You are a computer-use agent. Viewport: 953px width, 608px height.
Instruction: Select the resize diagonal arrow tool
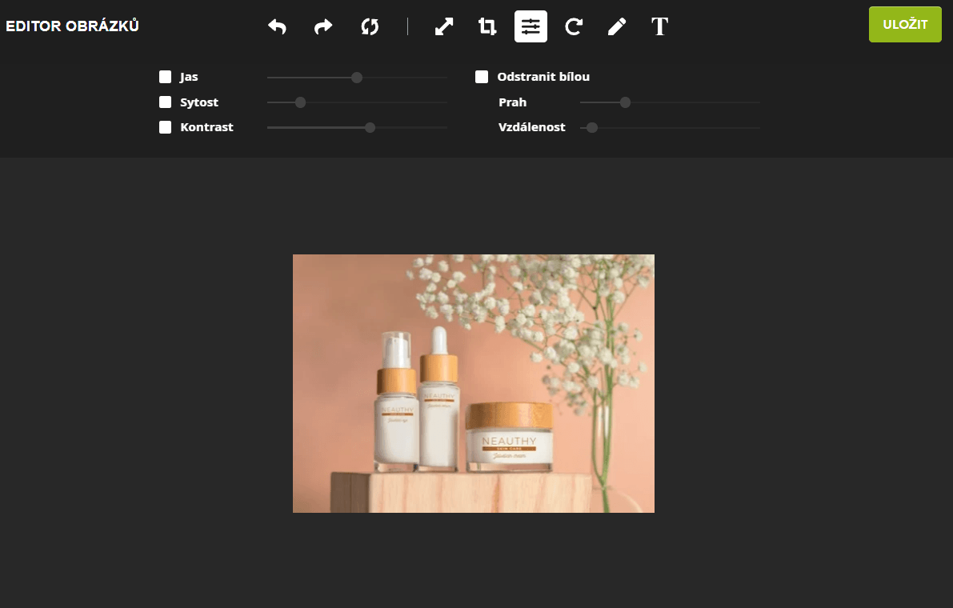click(x=444, y=26)
